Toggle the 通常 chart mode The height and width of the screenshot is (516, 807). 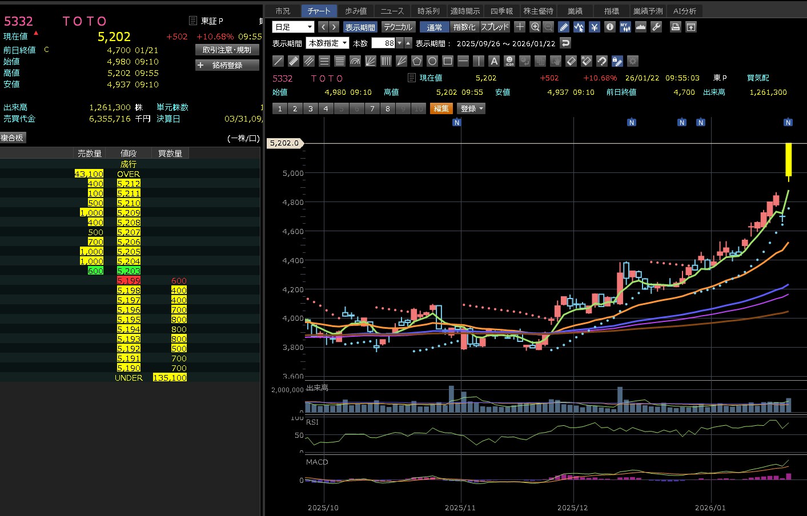(434, 27)
